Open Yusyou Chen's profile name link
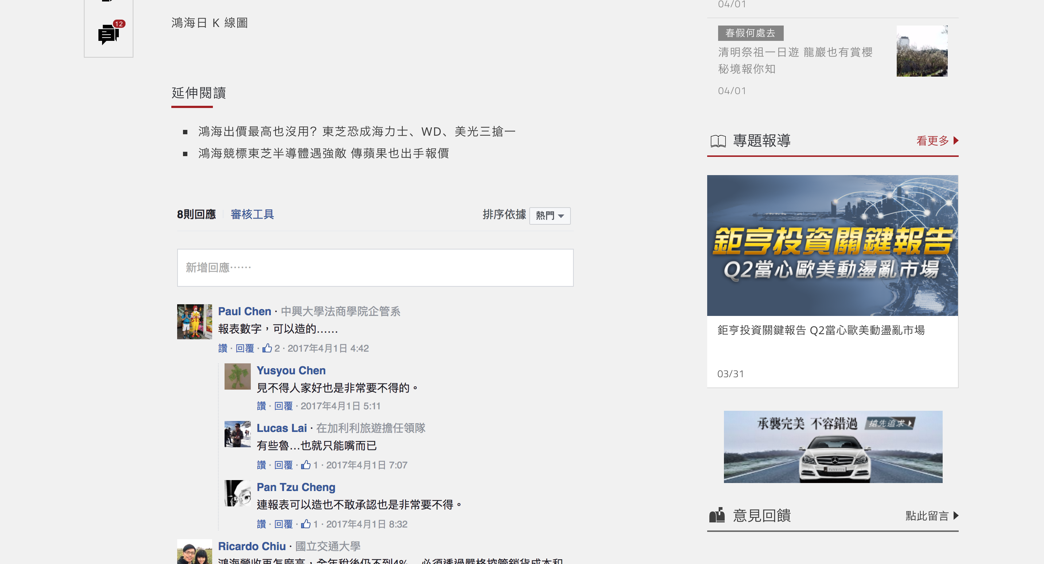This screenshot has width=1044, height=564. coord(291,370)
